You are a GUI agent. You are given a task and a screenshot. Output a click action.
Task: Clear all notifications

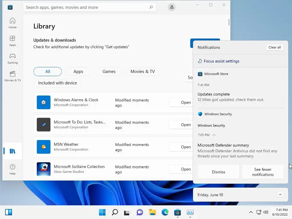275,47
